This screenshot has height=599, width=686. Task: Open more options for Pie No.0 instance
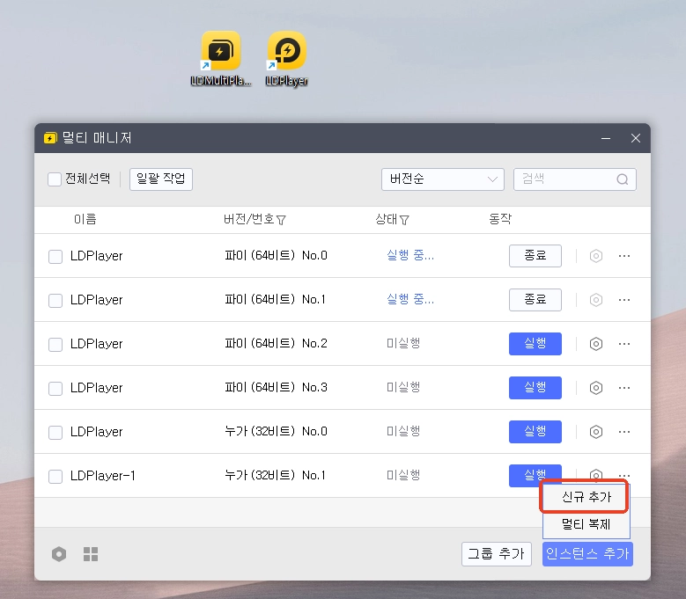[624, 256]
